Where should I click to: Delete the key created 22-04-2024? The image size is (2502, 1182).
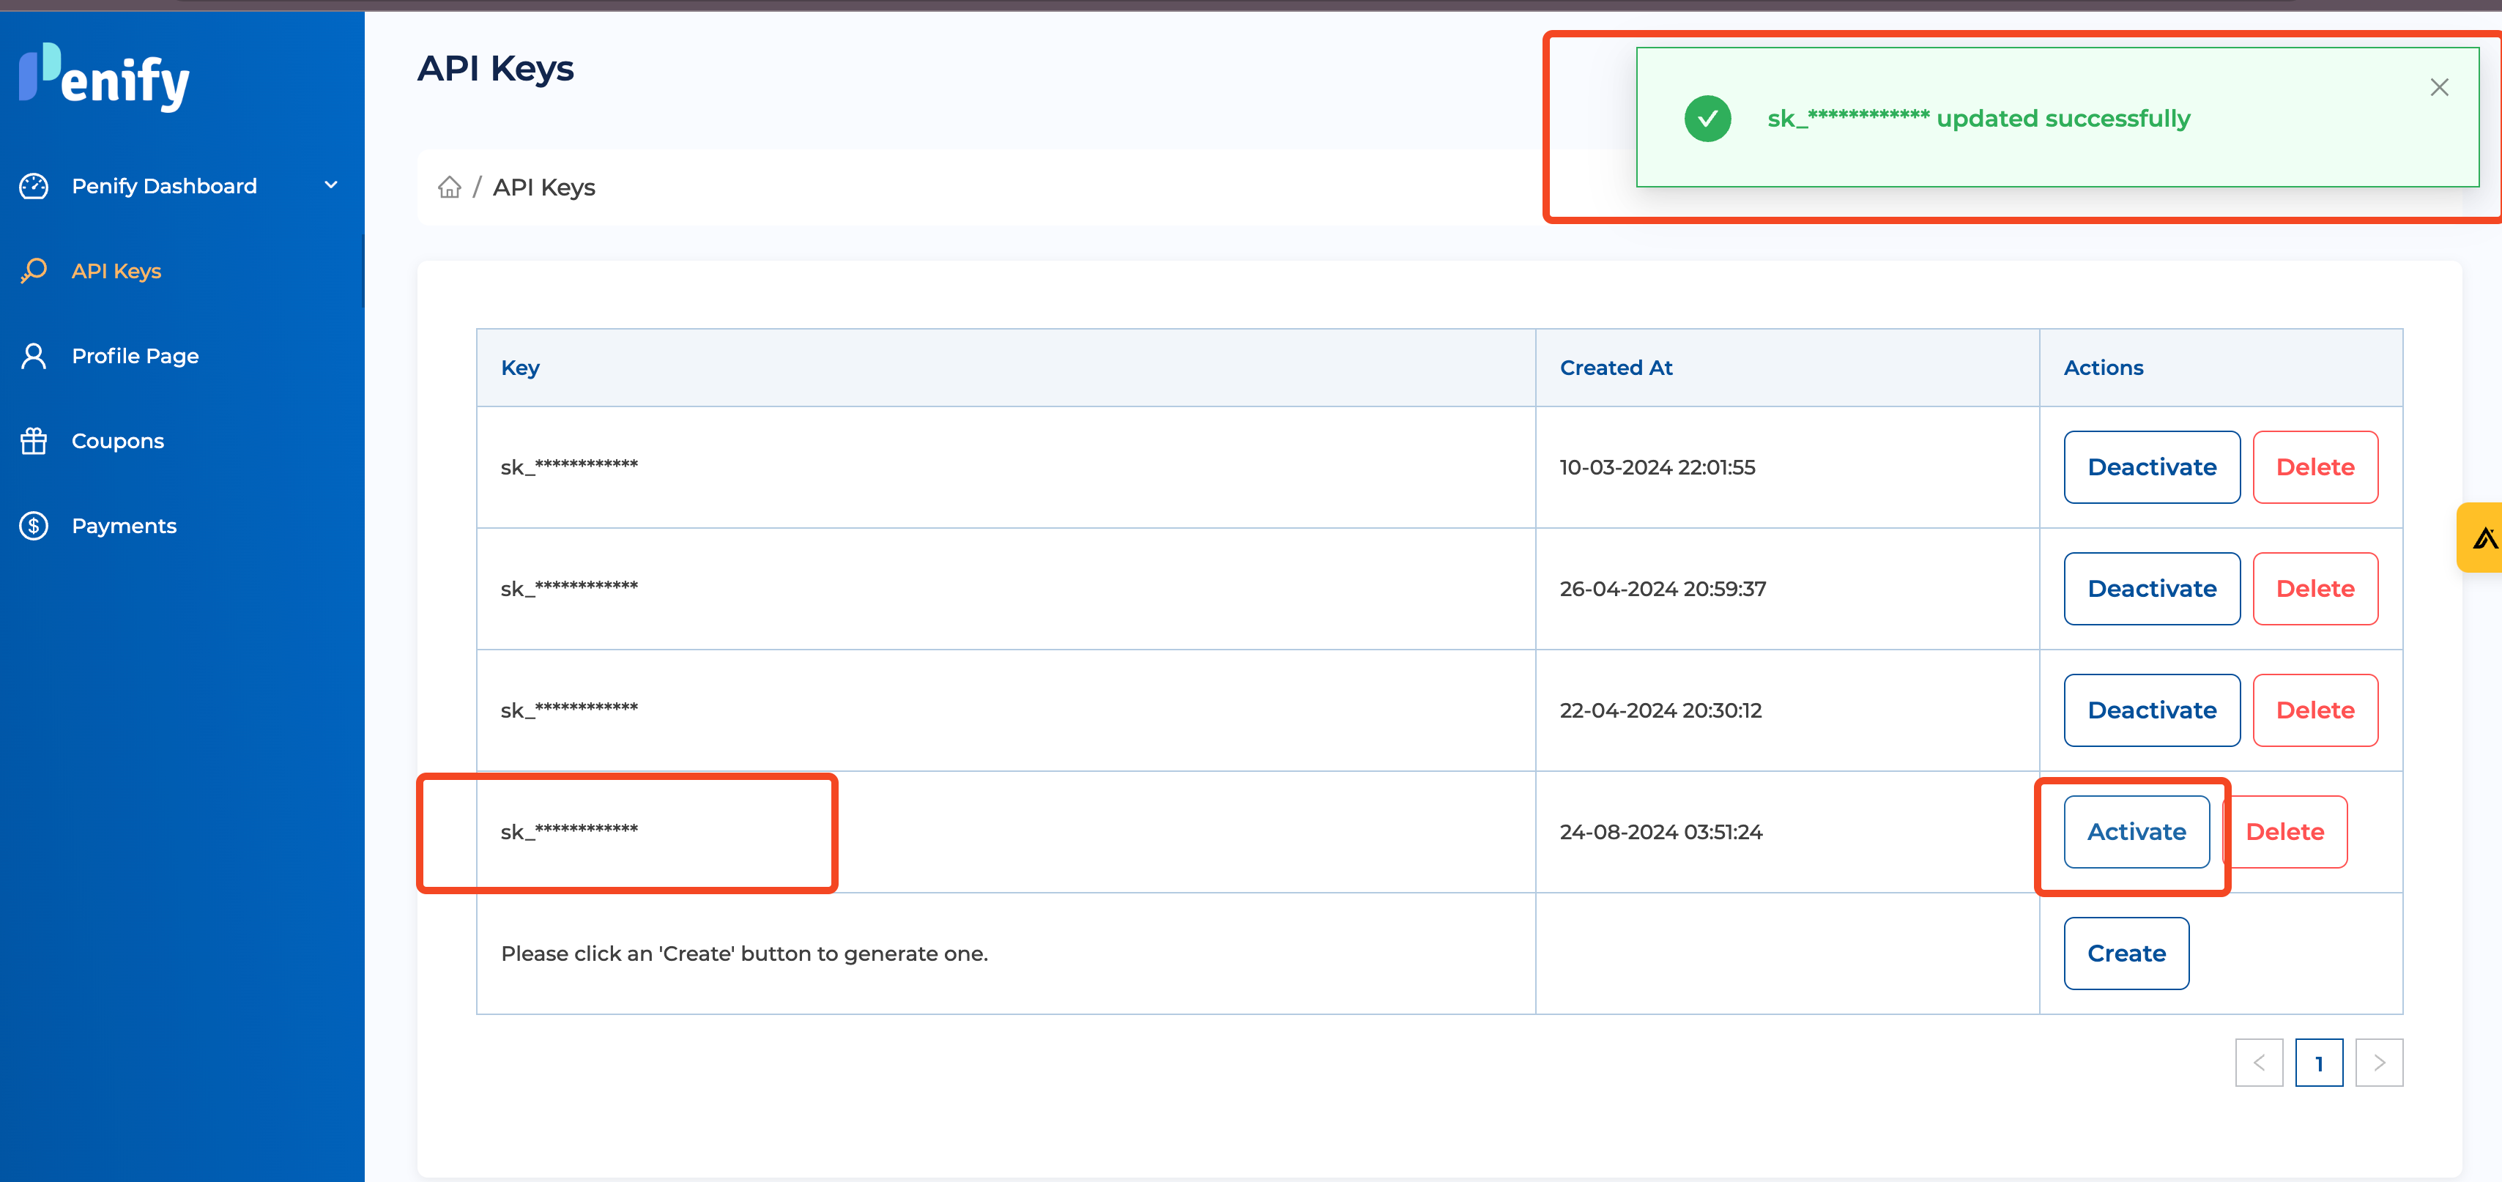(2314, 710)
